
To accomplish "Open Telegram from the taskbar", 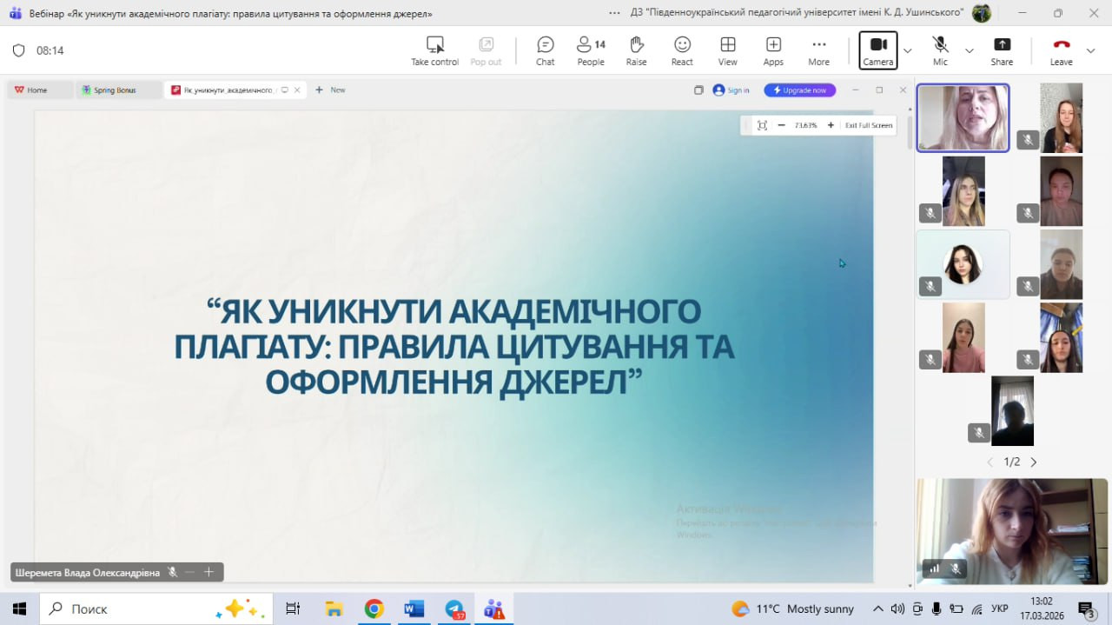I will pyautogui.click(x=454, y=608).
